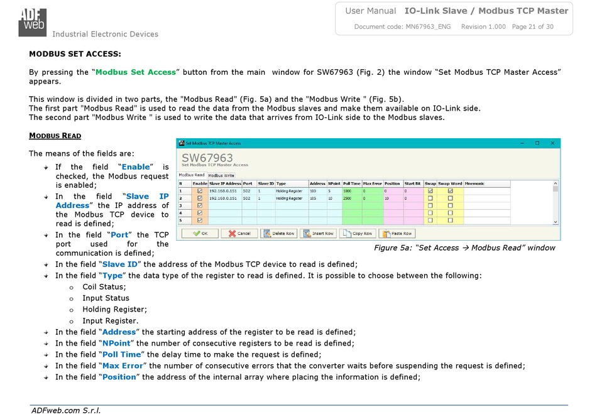The width and height of the screenshot is (597, 414).
Task: Open Type cell 'Holding Register' in row 2
Action: (290, 199)
